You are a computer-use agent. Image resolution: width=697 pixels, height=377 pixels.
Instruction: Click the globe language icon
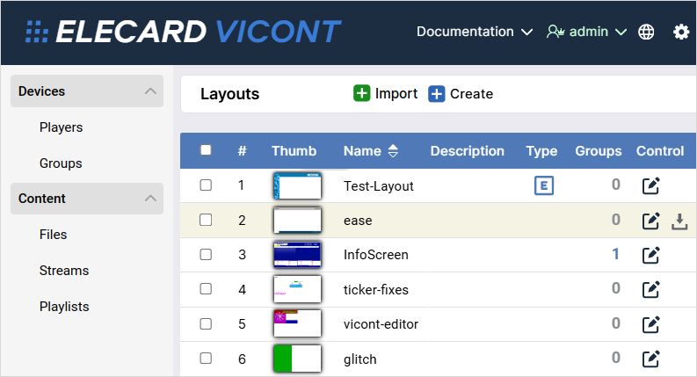click(x=646, y=32)
